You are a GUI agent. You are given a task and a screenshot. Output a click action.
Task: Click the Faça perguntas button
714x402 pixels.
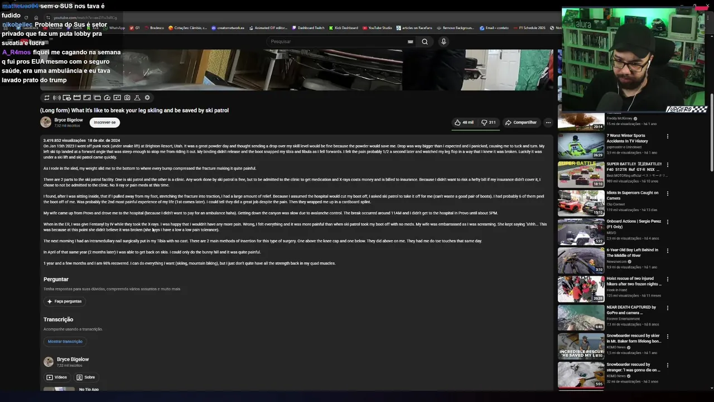65,301
